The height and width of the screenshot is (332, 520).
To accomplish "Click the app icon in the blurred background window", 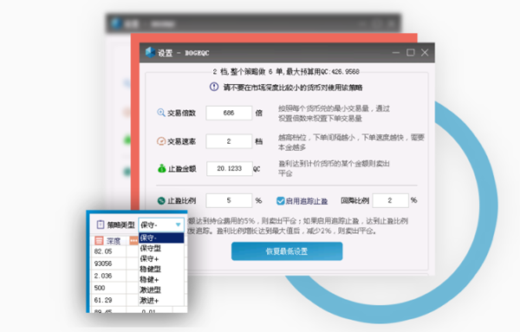I will pos(116,23).
